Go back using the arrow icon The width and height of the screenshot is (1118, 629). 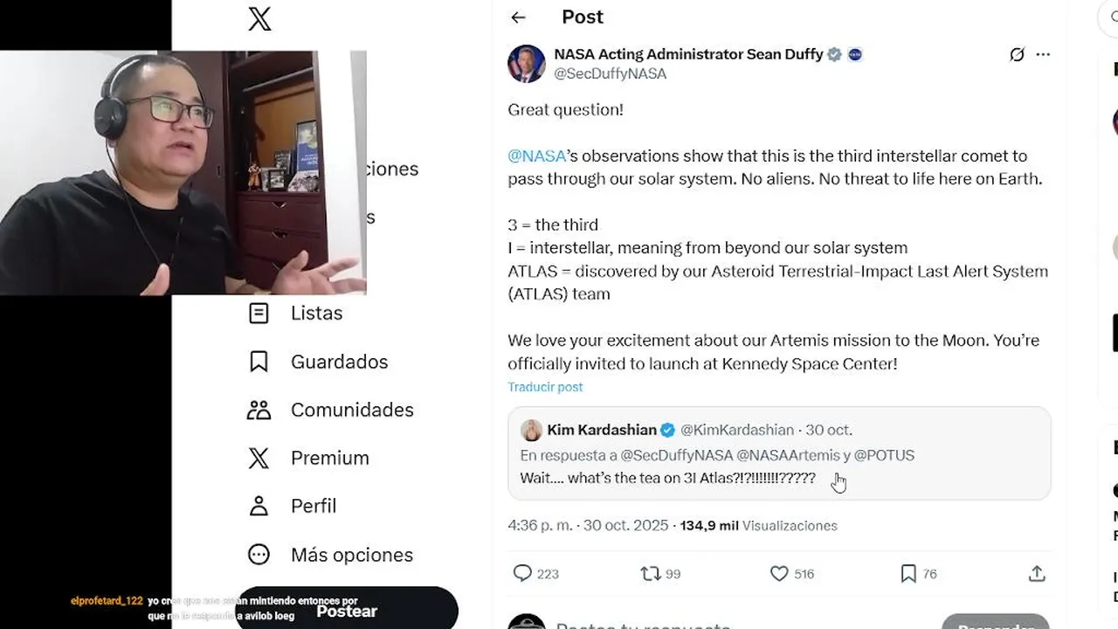pyautogui.click(x=518, y=17)
